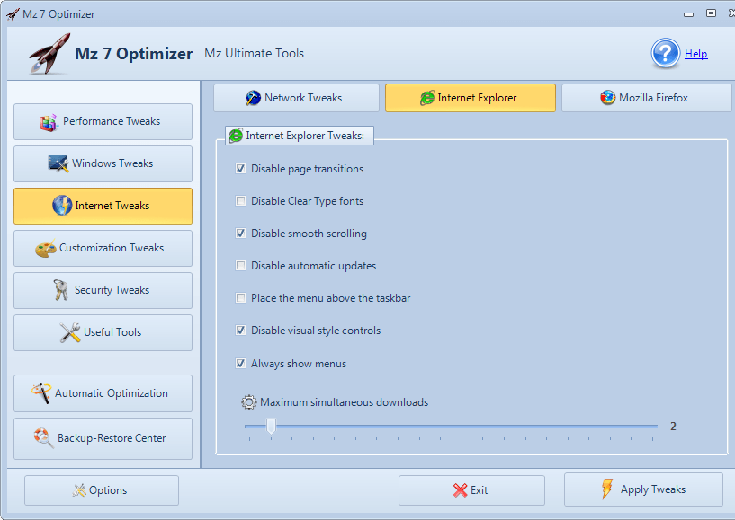
Task: Click the Performance Tweaks cubes icon
Action: click(49, 122)
